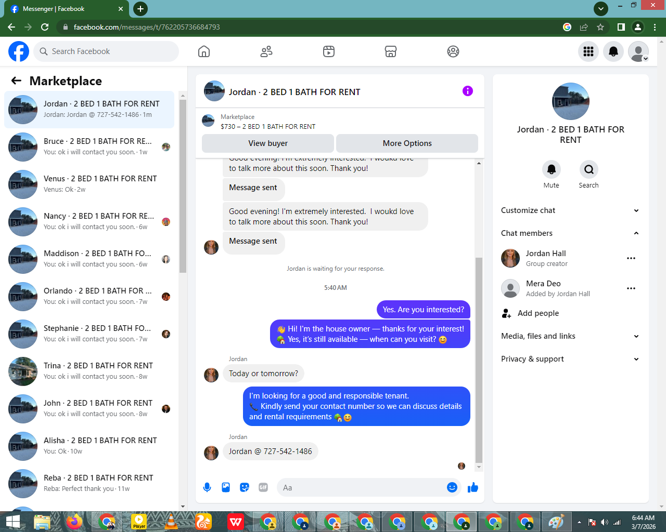Screen dimensions: 666x532
Task: Open the Alisha conversation in list
Action: click(x=89, y=446)
